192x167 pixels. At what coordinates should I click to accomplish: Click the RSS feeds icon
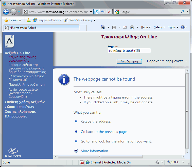[114, 28]
